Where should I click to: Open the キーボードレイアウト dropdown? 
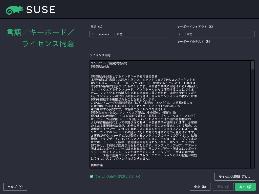tap(215, 34)
